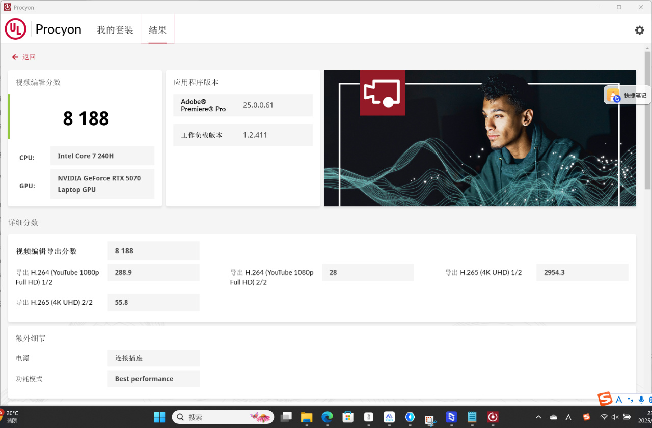The image size is (652, 428).
Task: Open the 我的套装 tab
Action: (115, 30)
